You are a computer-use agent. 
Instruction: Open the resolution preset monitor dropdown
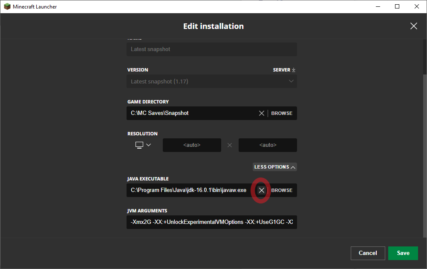coord(143,145)
